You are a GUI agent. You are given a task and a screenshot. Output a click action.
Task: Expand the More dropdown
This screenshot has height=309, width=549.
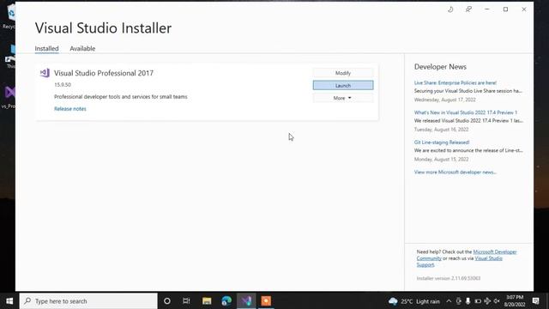[343, 98]
